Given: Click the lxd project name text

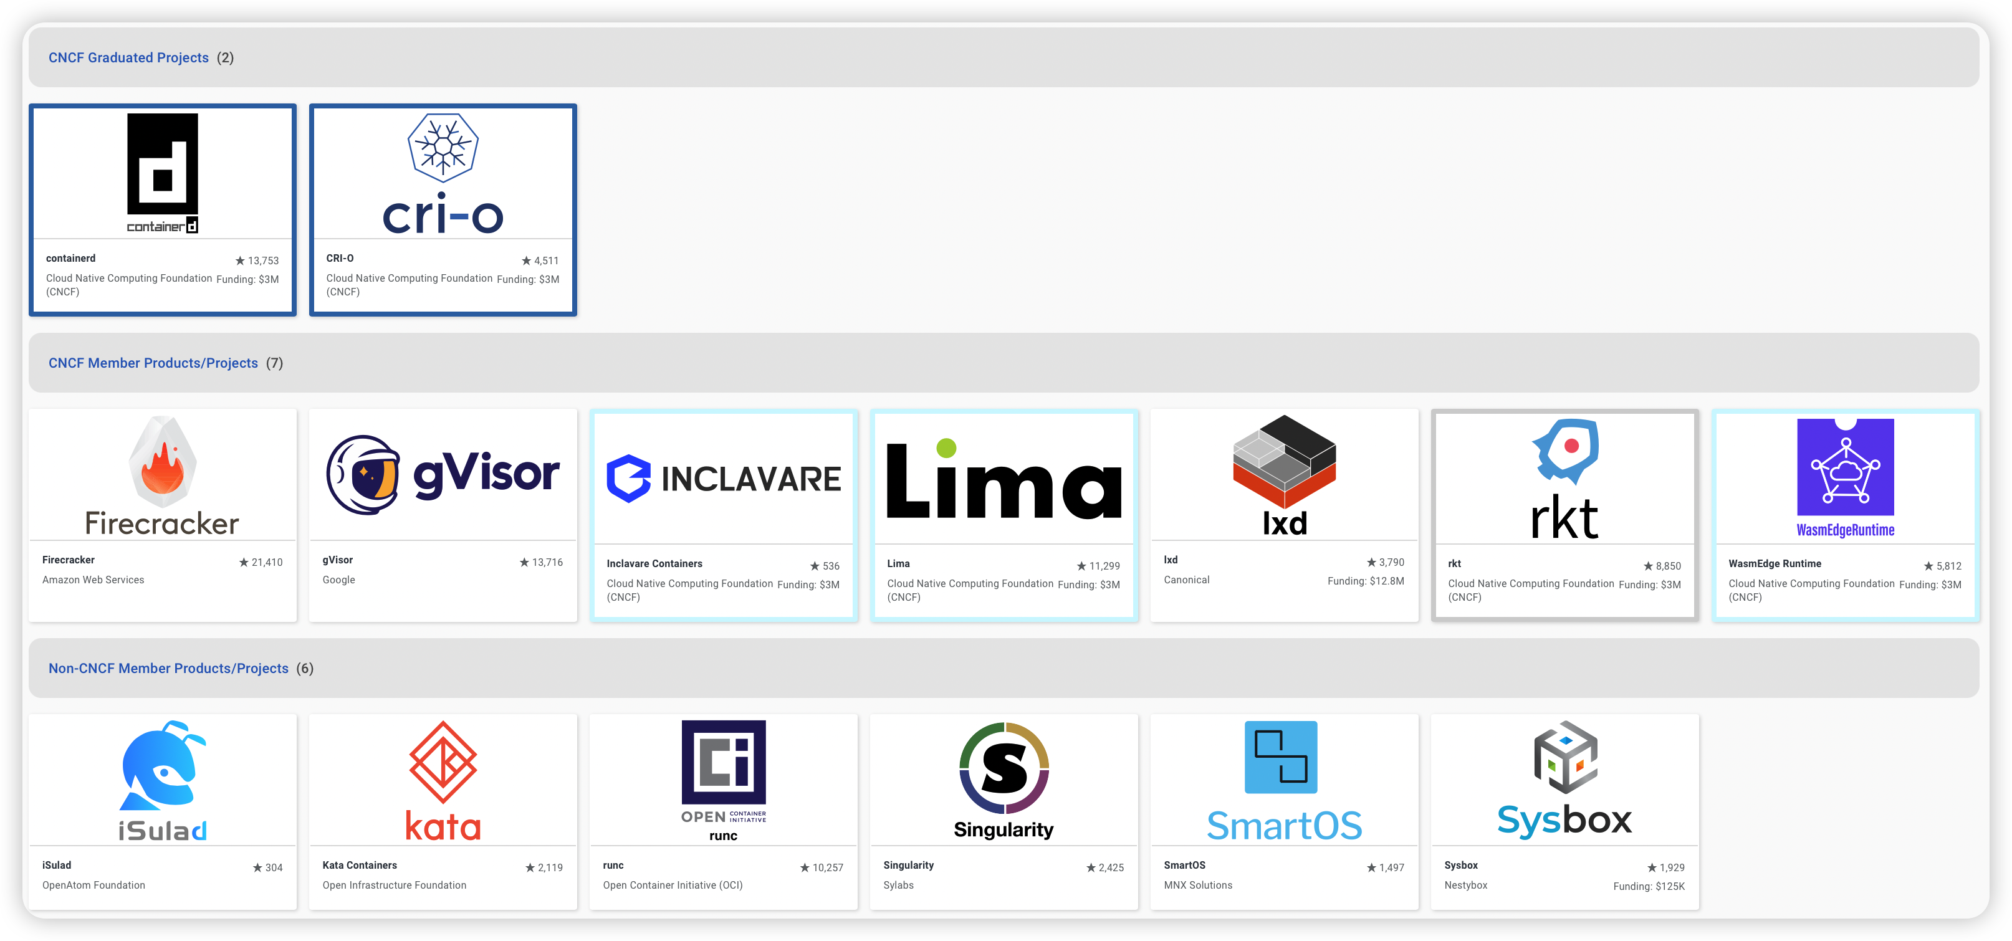Looking at the screenshot, I should (x=1171, y=560).
